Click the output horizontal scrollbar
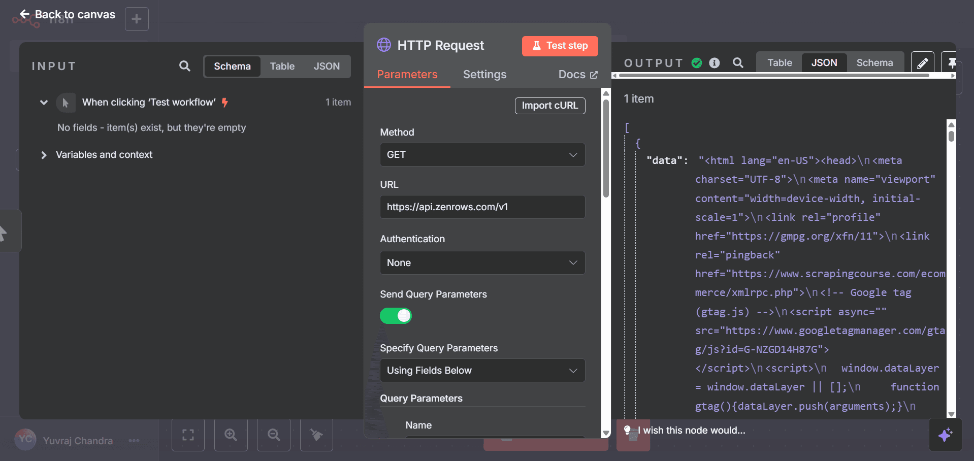 tap(773, 75)
